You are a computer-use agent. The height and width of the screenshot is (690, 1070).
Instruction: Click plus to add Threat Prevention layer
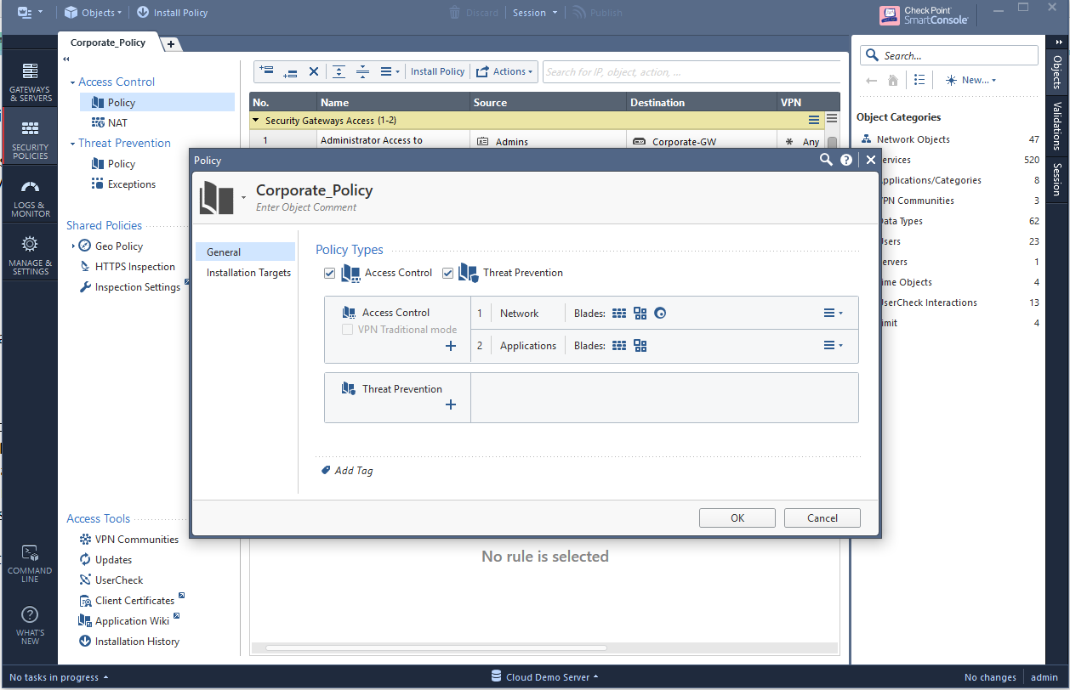(x=451, y=404)
